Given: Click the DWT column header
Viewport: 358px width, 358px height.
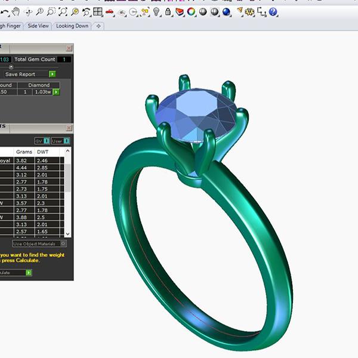Looking at the screenshot, I should [43, 152].
